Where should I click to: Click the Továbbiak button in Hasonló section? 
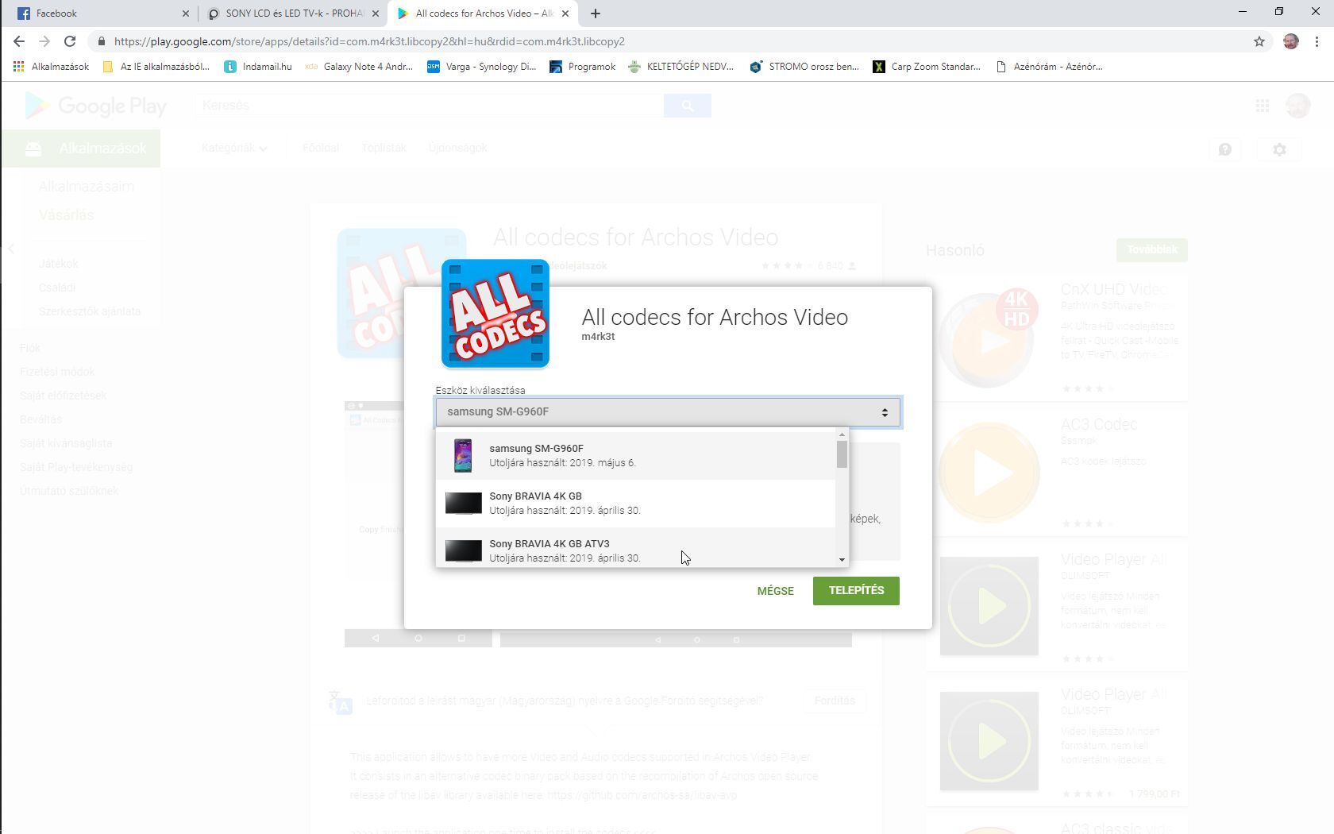click(x=1152, y=249)
